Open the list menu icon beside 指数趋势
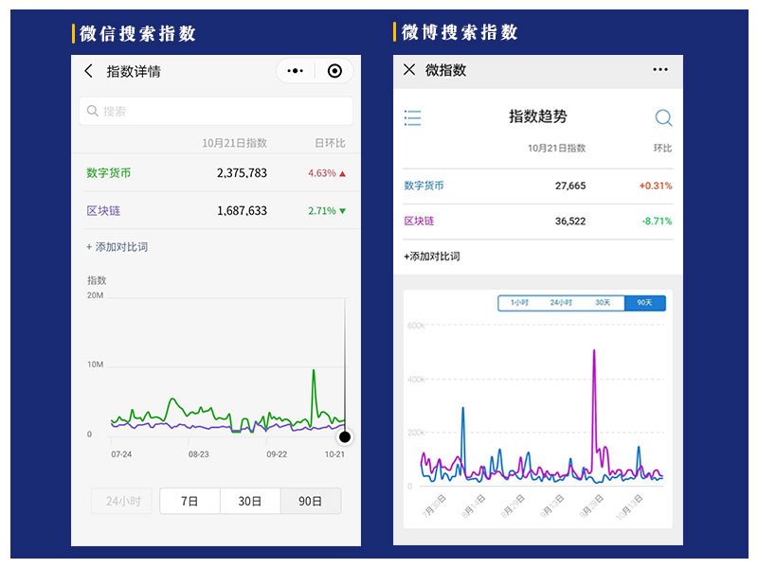Screen dimensions: 758x568 pyautogui.click(x=412, y=117)
